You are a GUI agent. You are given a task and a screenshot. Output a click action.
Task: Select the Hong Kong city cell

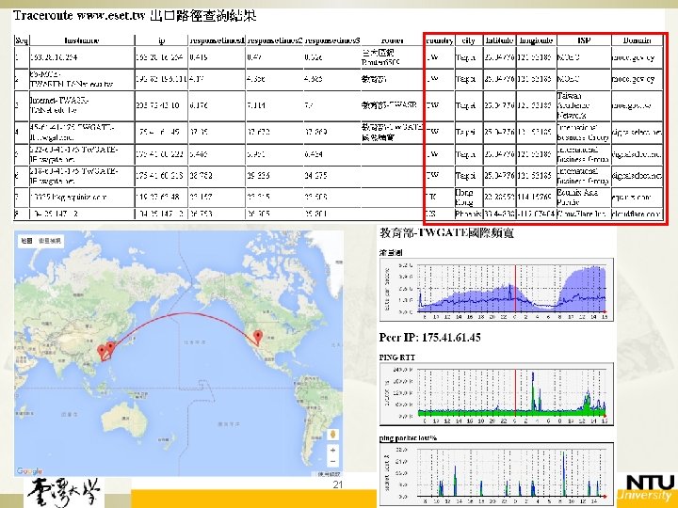point(469,198)
